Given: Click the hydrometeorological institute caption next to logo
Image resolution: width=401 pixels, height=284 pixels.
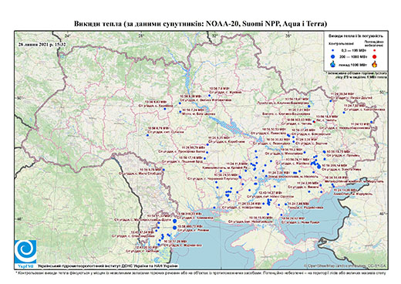Looking at the screenshot, I should (x=108, y=265).
